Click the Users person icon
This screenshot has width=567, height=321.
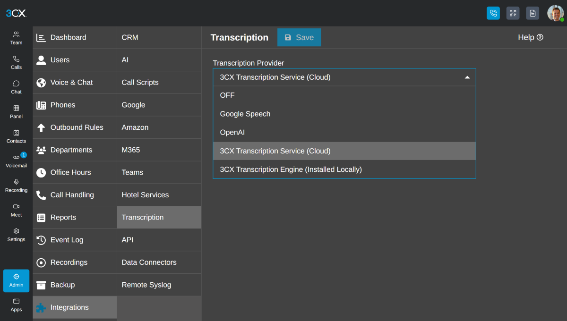click(x=41, y=60)
